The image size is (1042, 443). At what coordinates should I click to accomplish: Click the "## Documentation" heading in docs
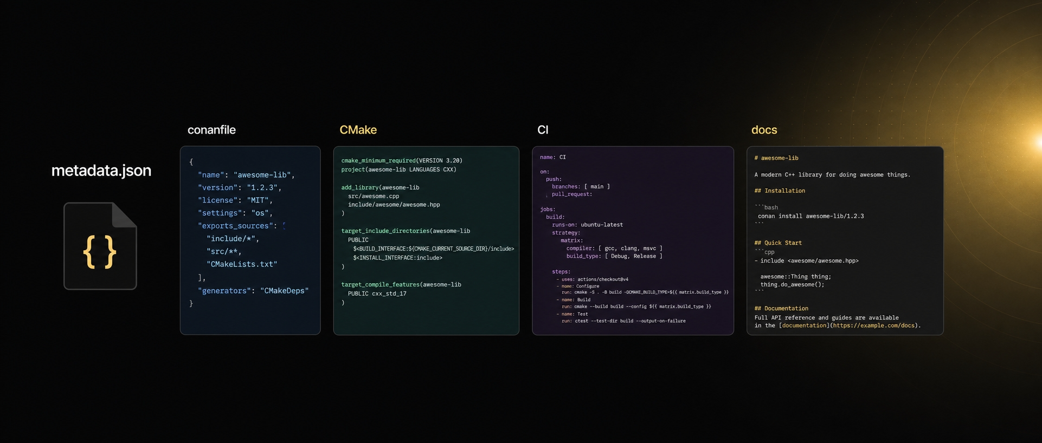[781, 309]
